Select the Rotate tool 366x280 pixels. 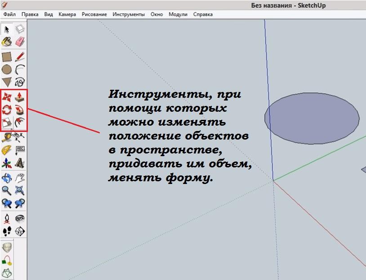click(7, 109)
